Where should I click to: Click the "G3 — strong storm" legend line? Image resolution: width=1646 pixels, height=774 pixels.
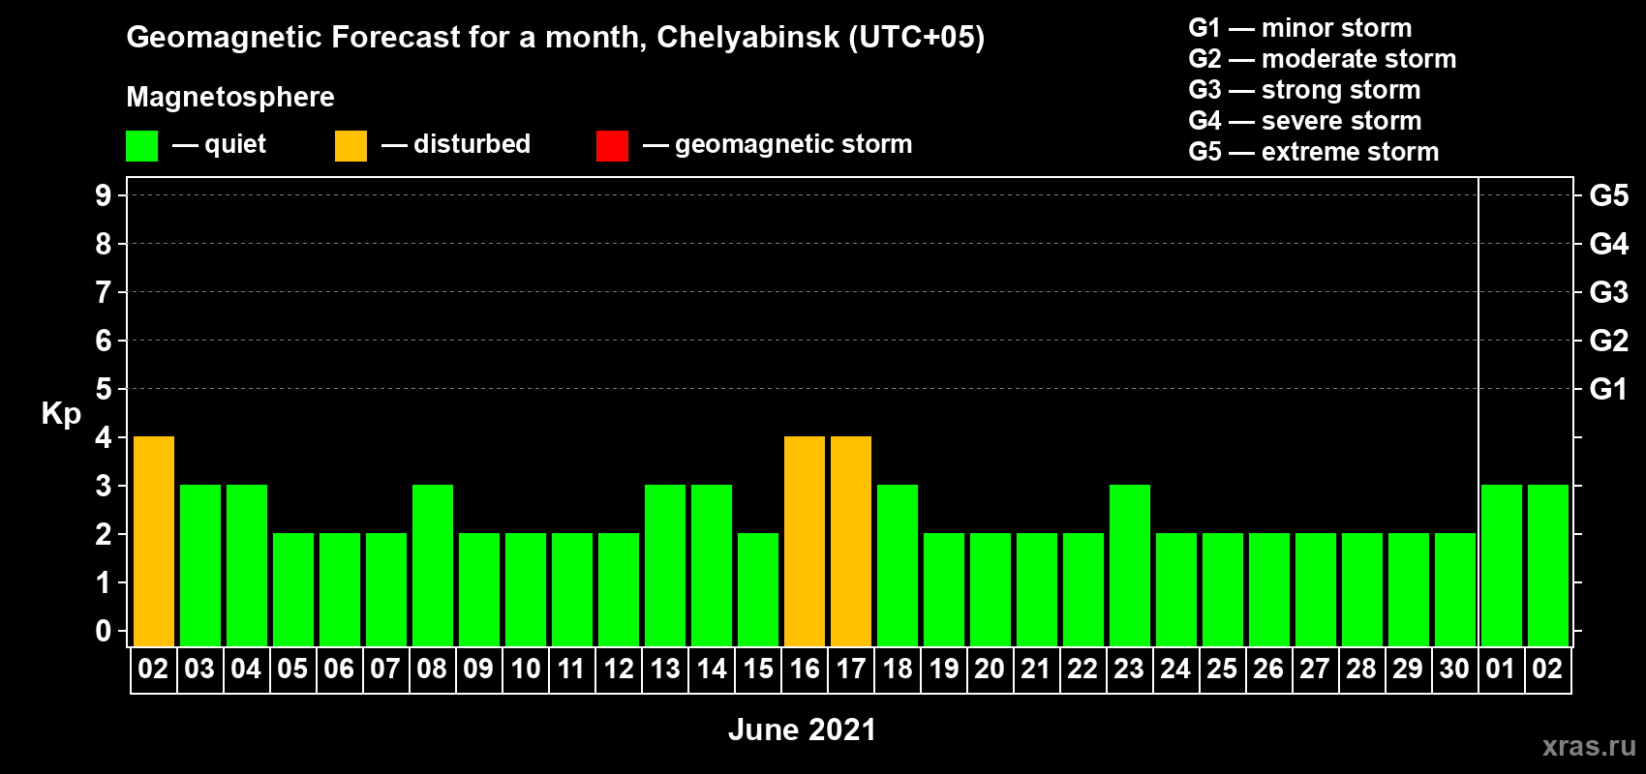tap(1305, 90)
